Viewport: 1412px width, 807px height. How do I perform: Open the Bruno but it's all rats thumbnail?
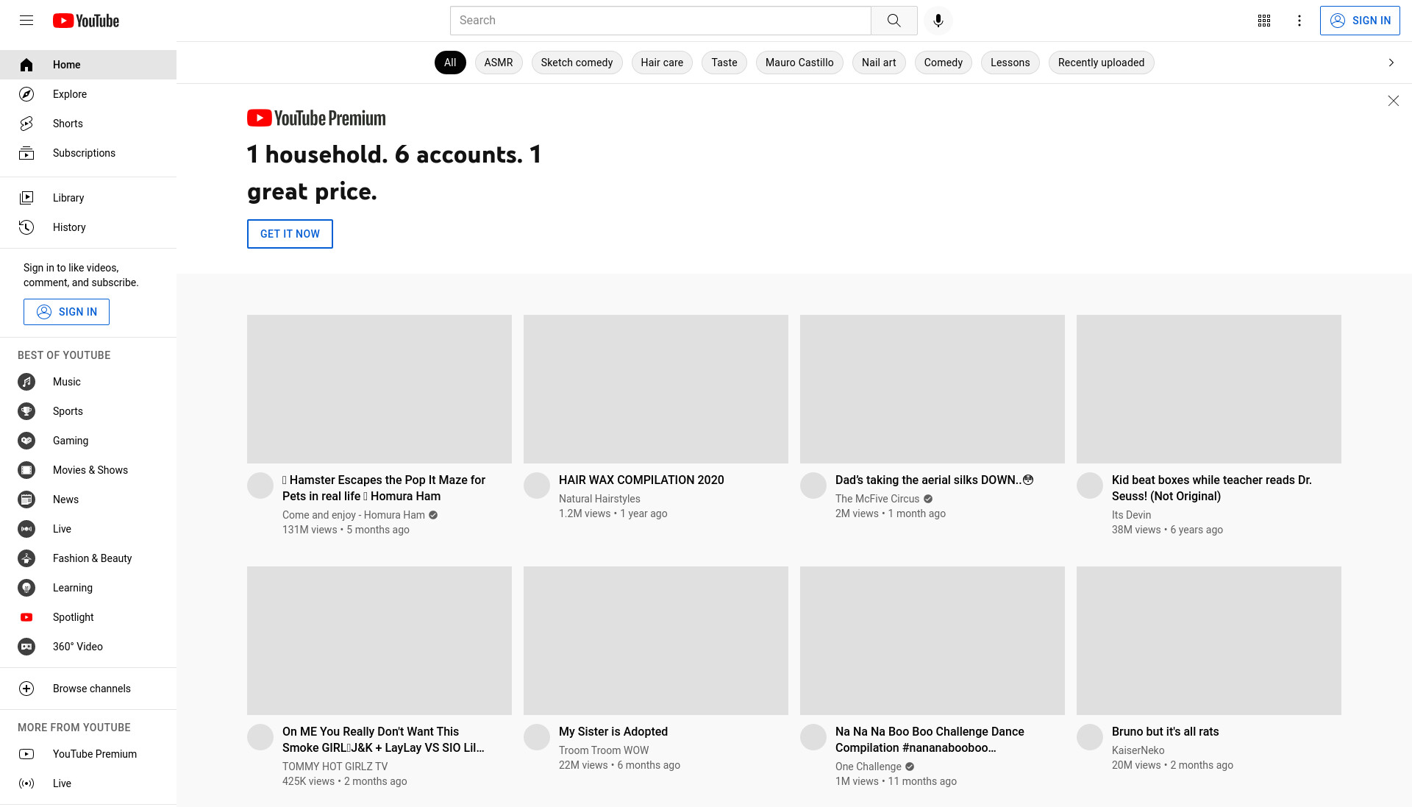pyautogui.click(x=1209, y=641)
